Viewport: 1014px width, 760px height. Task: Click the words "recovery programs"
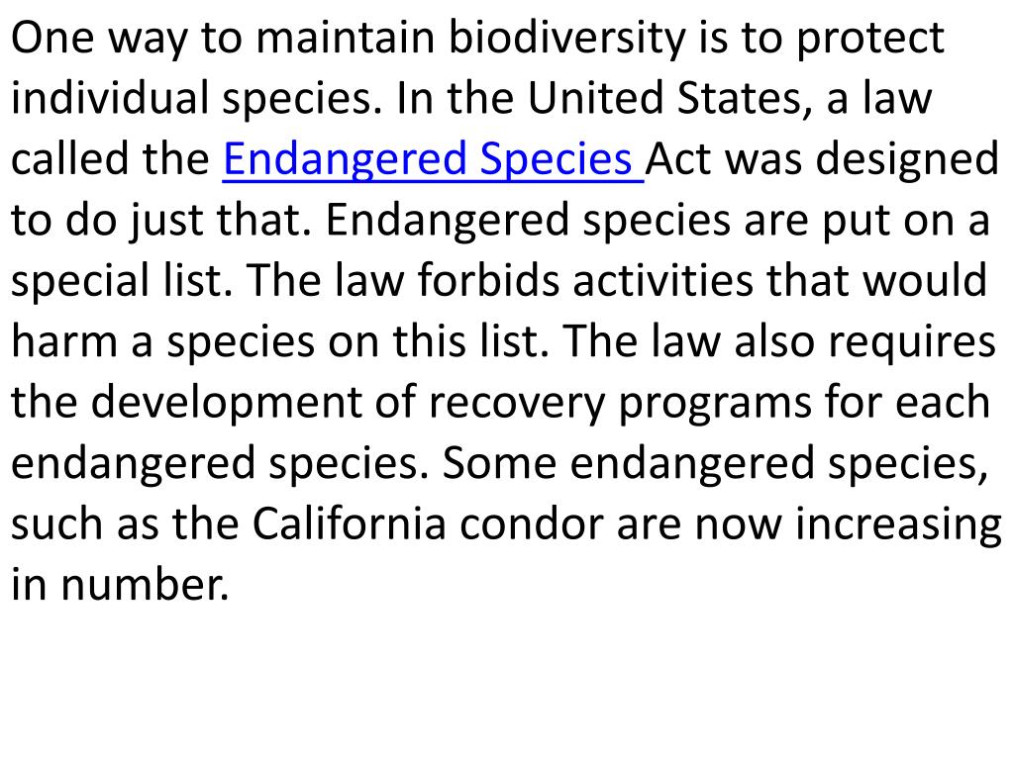click(x=619, y=403)
